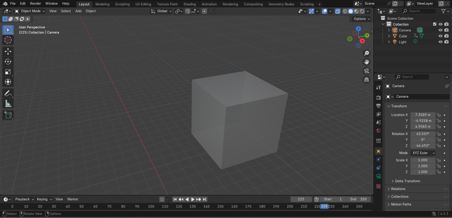Screen dimensions: 452x218
Task: Expand the Cube item in outliner
Action: (x=388, y=36)
